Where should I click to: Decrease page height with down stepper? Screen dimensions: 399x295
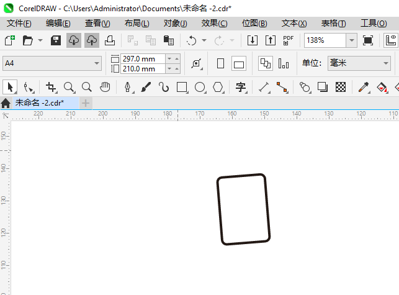click(169, 69)
